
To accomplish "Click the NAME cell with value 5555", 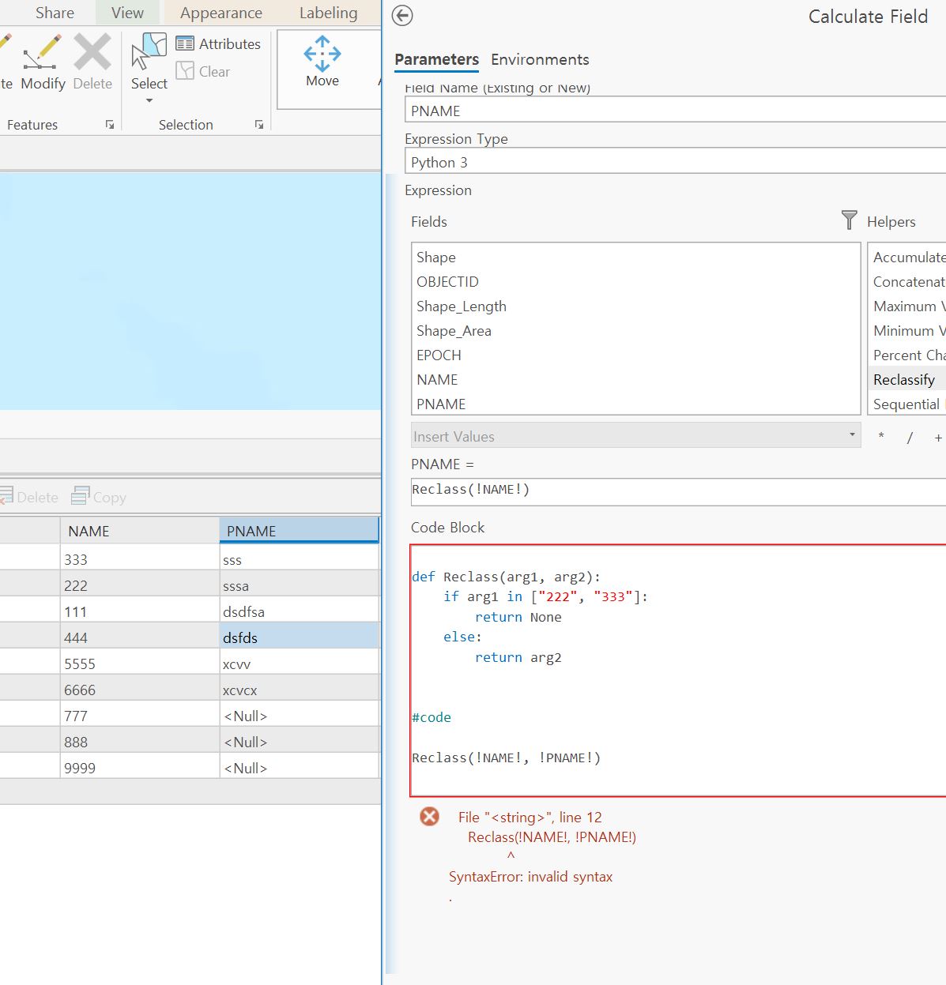I will tap(140, 664).
